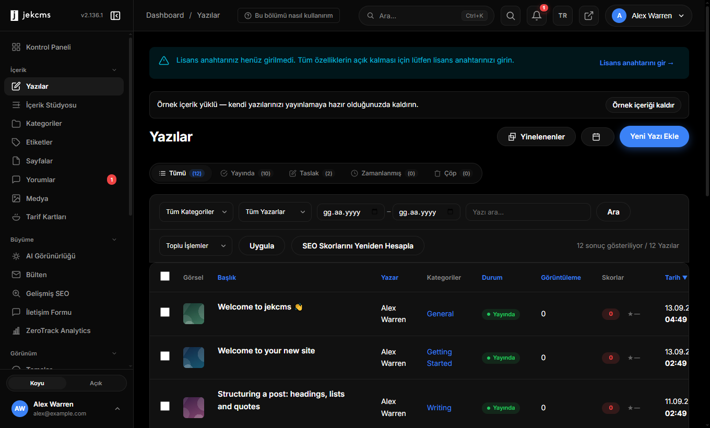710x428 pixels.
Task: Click in the Yazı ara search field
Action: point(528,212)
